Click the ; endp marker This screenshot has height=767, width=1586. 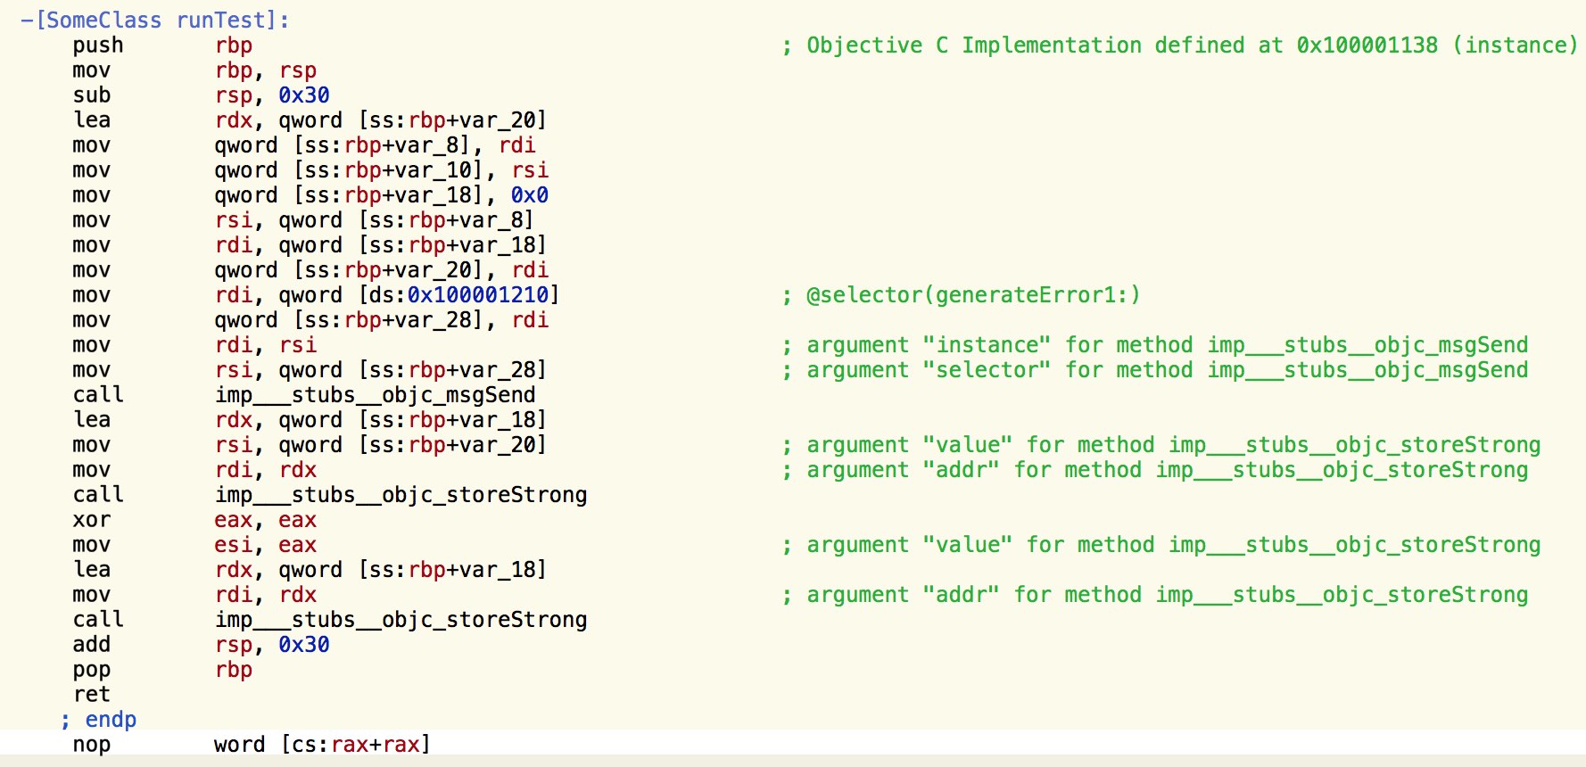(x=99, y=720)
